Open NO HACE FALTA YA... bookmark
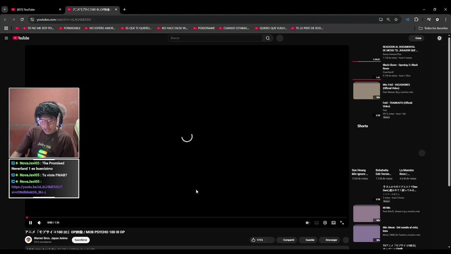Screen dimensions: 451x254 [x=172, y=28]
